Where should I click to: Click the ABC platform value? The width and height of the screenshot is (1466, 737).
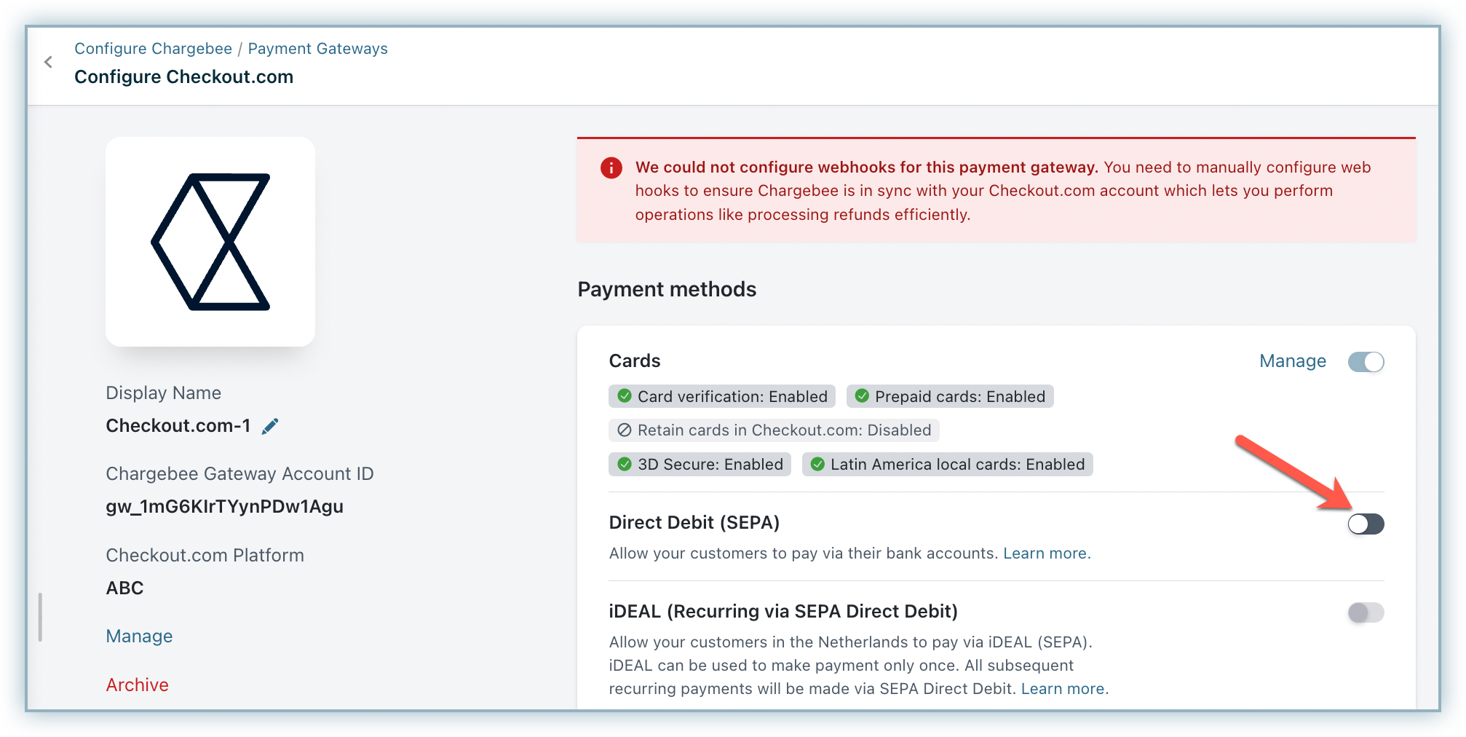tap(124, 588)
